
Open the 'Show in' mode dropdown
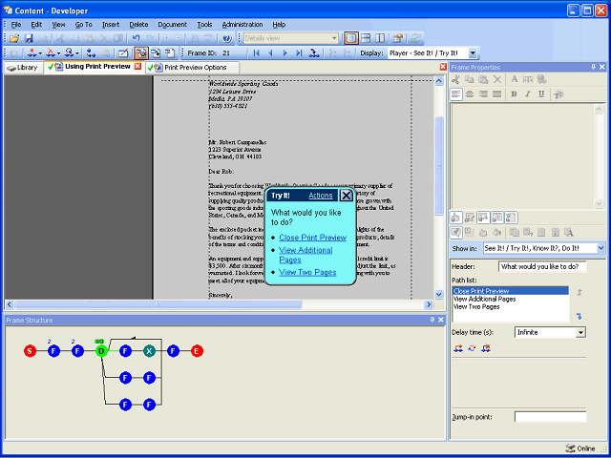pos(600,248)
